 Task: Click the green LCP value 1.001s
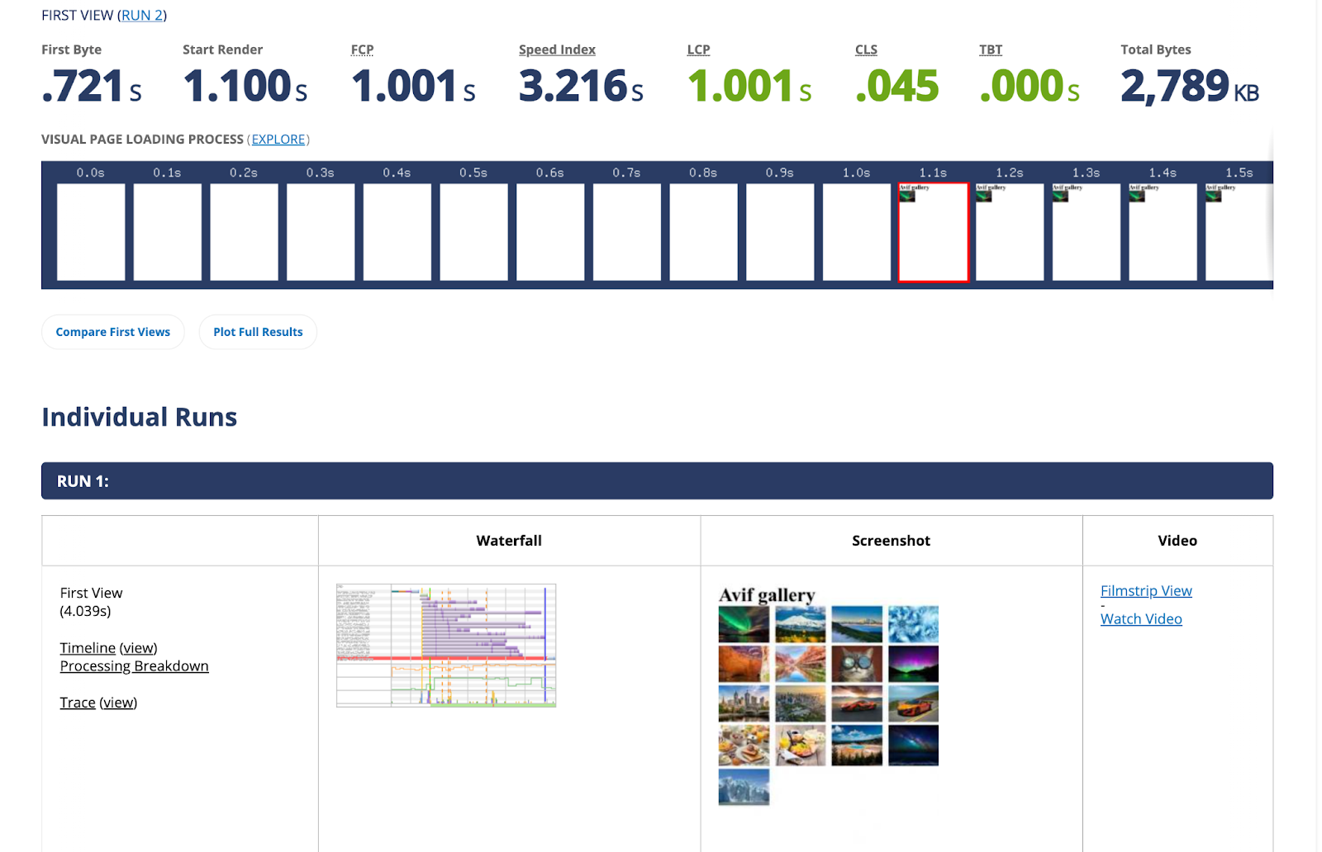(x=749, y=86)
